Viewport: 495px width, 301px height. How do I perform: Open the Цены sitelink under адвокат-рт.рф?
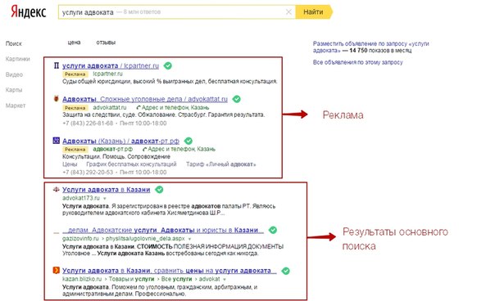70,164
